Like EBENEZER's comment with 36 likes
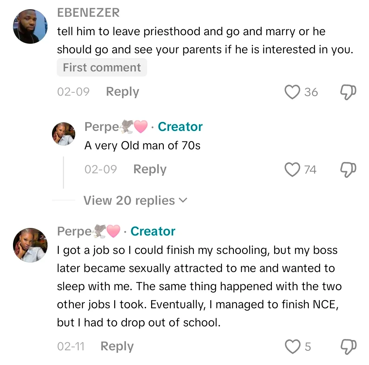 292,92
